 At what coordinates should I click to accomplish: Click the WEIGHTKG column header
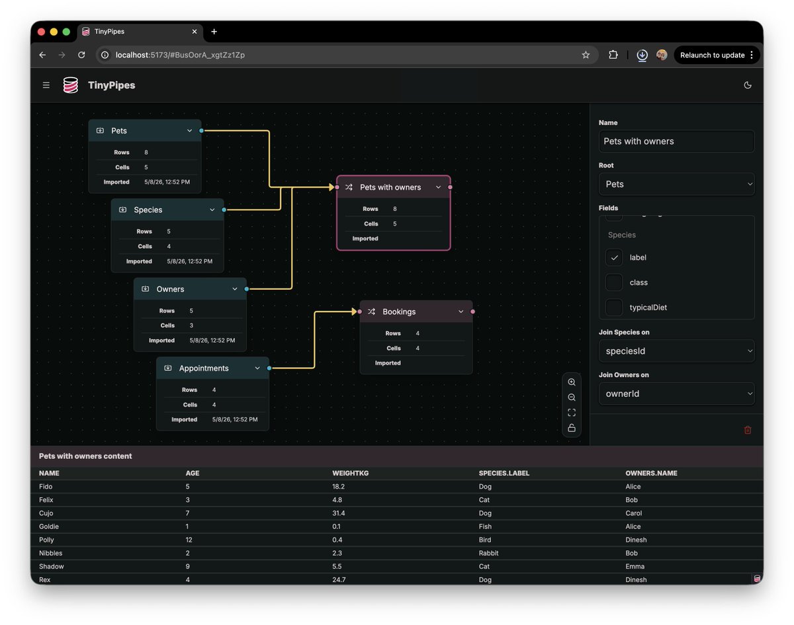349,474
